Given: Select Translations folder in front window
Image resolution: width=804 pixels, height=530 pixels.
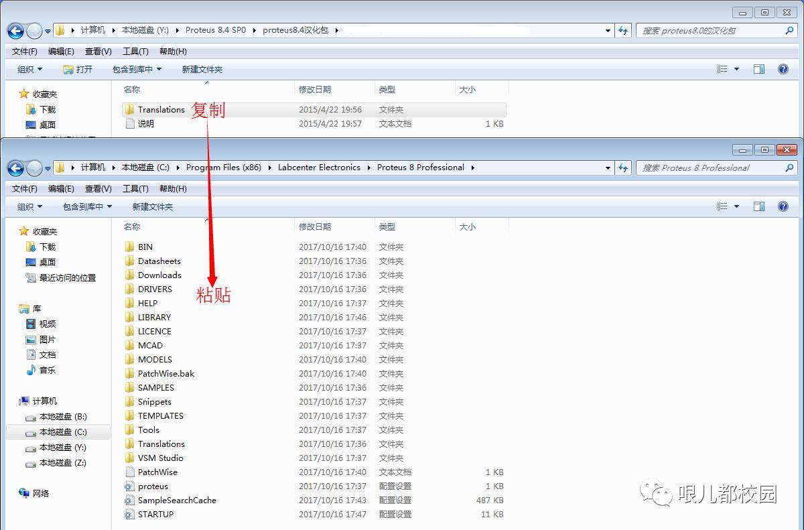Looking at the screenshot, I should pos(314,444).
